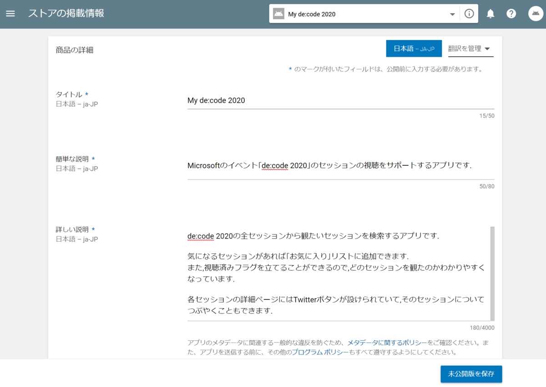The height and width of the screenshot is (387, 546).
Task: Click the Android app icon beside My de:code 2020
Action: pos(278,14)
